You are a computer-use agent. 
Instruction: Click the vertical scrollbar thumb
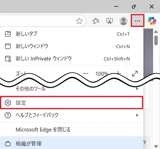(x=156, y=40)
